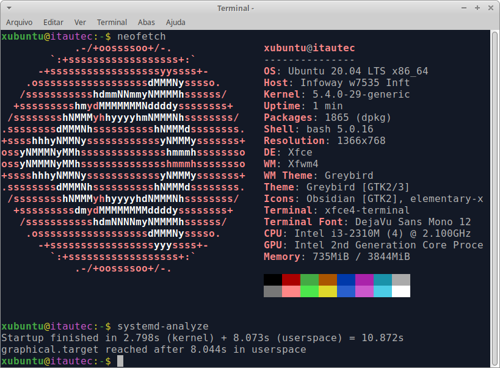
Task: Open the Editar menu
Action: tap(54, 22)
